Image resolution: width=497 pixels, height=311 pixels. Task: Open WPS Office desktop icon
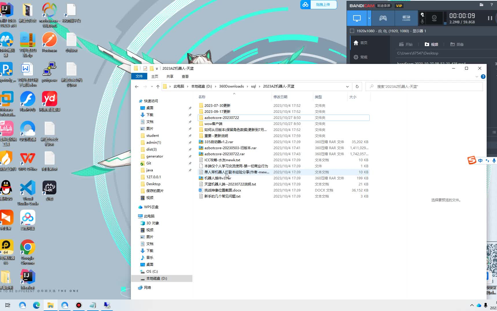tap(28, 161)
